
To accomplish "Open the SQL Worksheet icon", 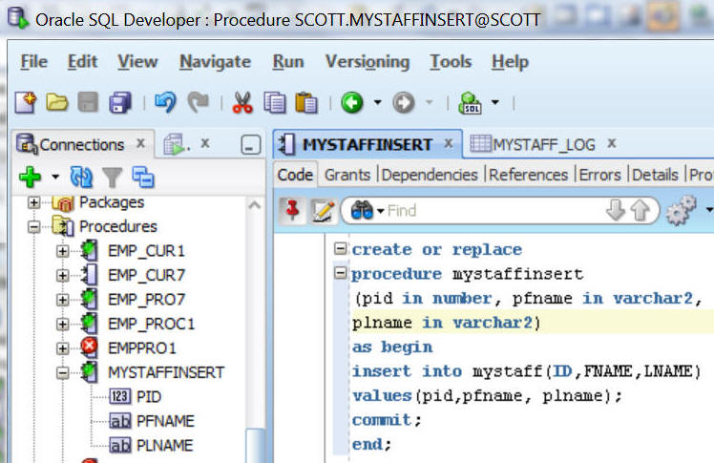I will [471, 102].
